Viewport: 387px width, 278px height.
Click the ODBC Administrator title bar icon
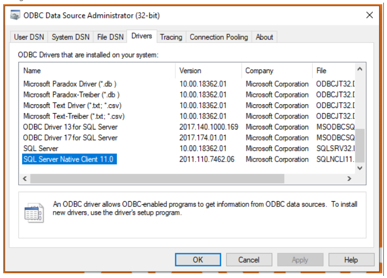[15, 15]
